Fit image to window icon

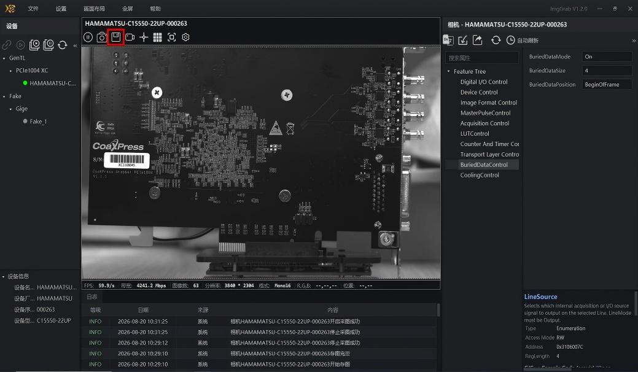[x=172, y=37]
